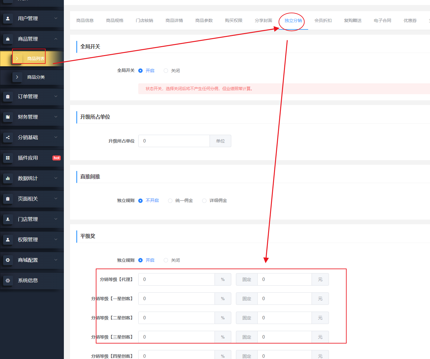Click the 插件应用 grid icon

coord(8,158)
